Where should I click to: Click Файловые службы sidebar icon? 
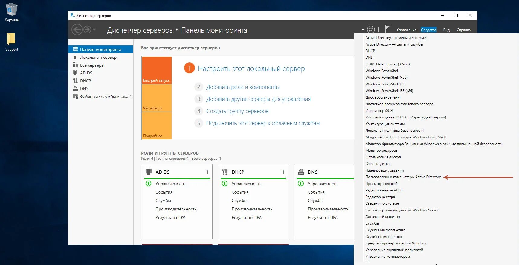tap(75, 96)
